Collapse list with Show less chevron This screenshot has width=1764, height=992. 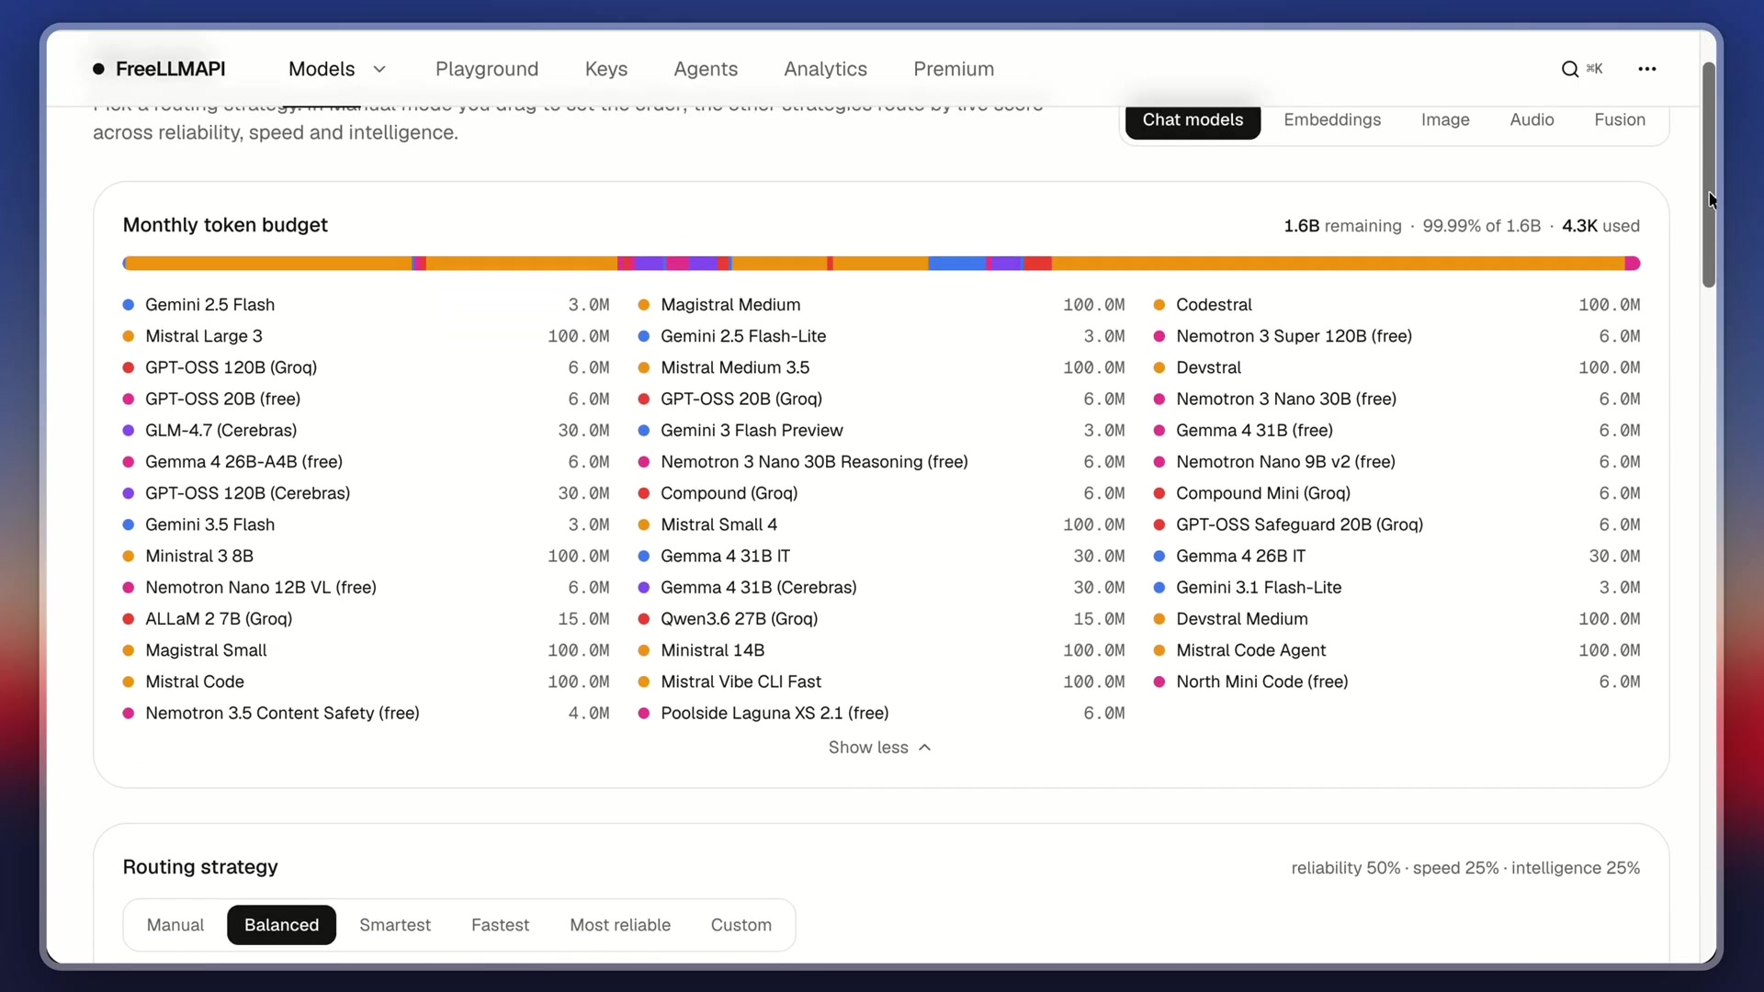tap(925, 748)
